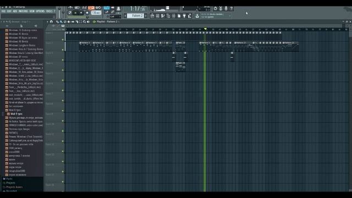The image size is (352, 198).
Task: Select the playlist Playback speaker tool
Action: 88,22
